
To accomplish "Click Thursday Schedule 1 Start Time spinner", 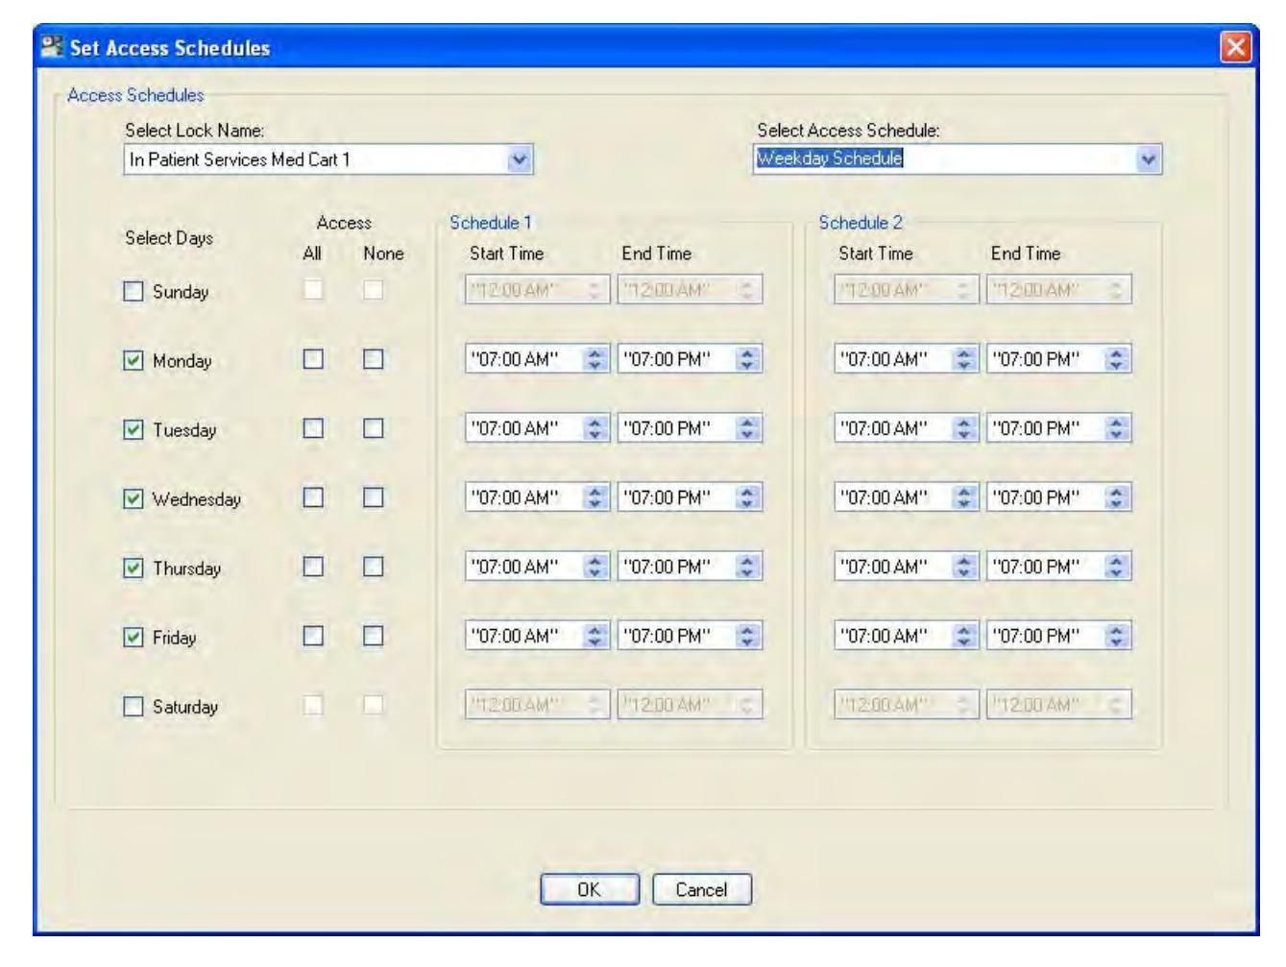I will click(595, 567).
